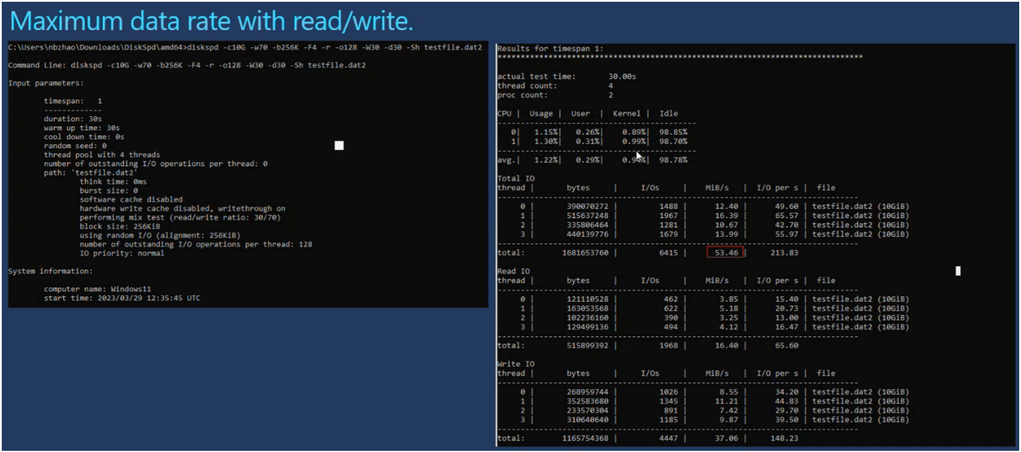Click Read IO bytes value '121110528'
The width and height of the screenshot is (1021, 452).
pyautogui.click(x=587, y=299)
